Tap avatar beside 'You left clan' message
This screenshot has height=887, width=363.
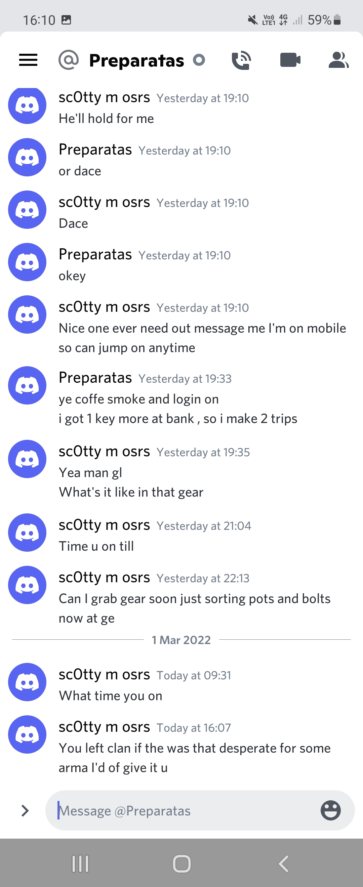pyautogui.click(x=27, y=734)
